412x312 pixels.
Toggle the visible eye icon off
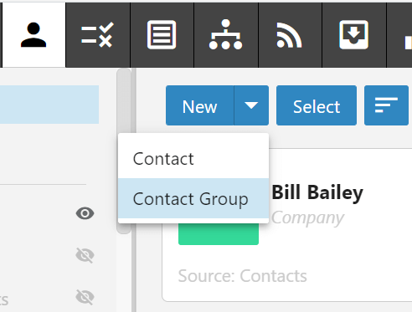(85, 213)
